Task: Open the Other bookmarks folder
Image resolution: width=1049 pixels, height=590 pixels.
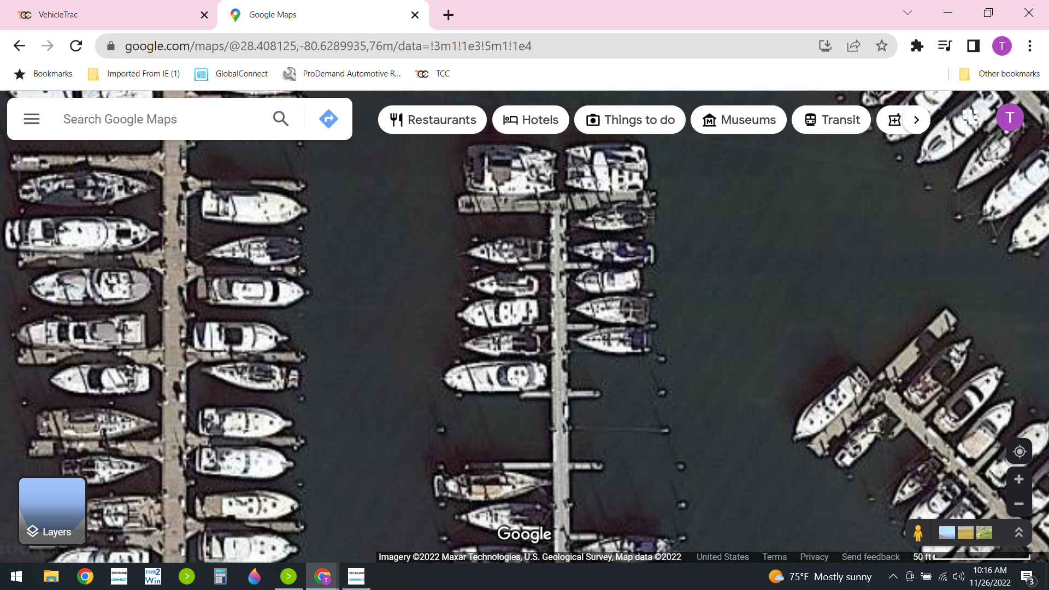Action: click(1000, 74)
